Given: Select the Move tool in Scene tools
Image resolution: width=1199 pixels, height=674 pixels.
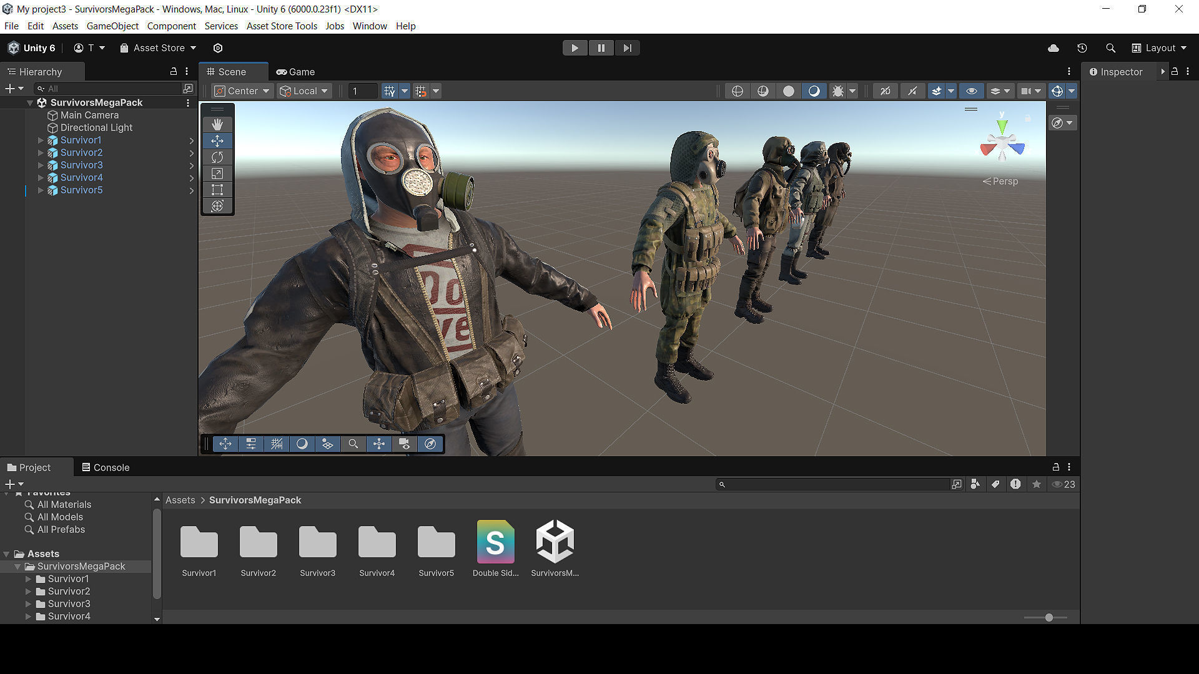Looking at the screenshot, I should click(217, 140).
